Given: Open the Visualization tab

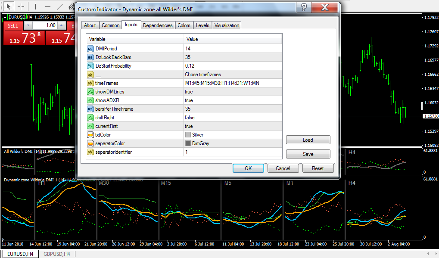Looking at the screenshot, I should point(227,25).
